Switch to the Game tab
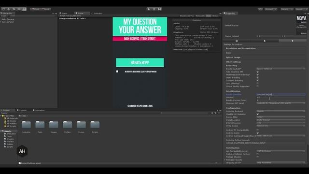The width and height of the screenshot is (309, 174). (x=80, y=13)
